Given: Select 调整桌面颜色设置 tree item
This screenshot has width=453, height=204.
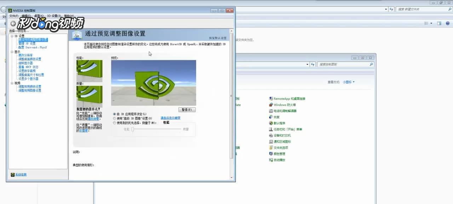Looking at the screenshot, I should point(30,59).
